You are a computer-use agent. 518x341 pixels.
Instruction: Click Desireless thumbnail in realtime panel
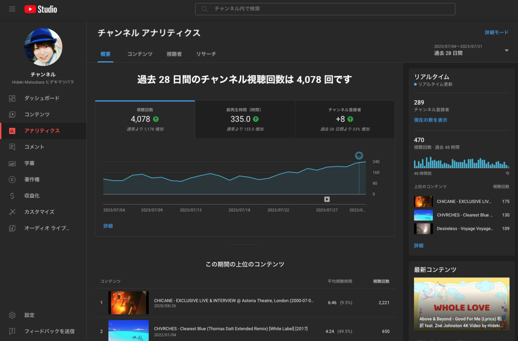[x=423, y=228]
